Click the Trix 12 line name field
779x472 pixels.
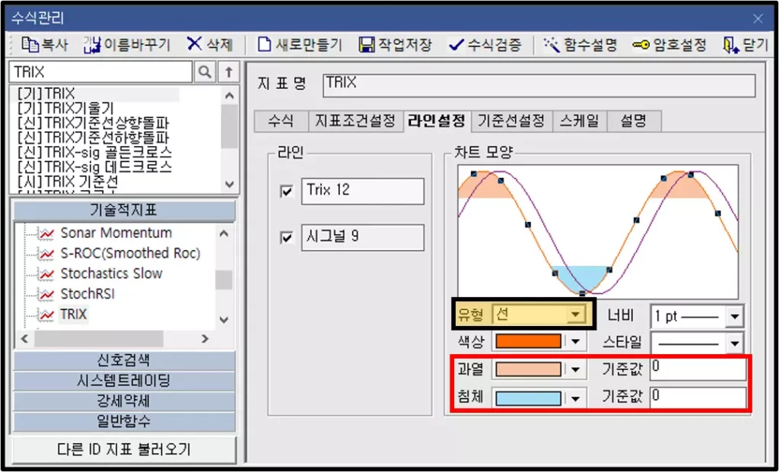click(x=363, y=191)
